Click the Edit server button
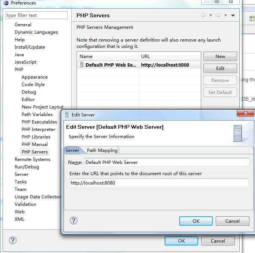255x253 pixels. point(220,68)
